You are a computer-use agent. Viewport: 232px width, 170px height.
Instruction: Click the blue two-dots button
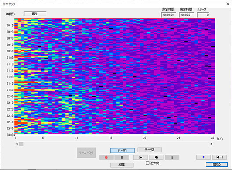(x=203, y=157)
